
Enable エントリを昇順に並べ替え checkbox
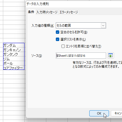(x=63, y=46)
